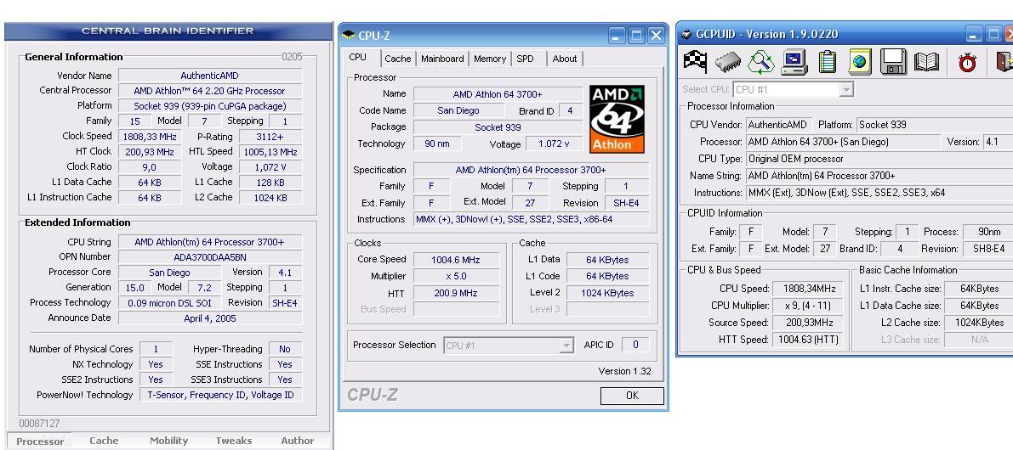Open Processor Selection dropdown in CPU-Z
Viewport: 1013px width, 450px height.
click(566, 346)
